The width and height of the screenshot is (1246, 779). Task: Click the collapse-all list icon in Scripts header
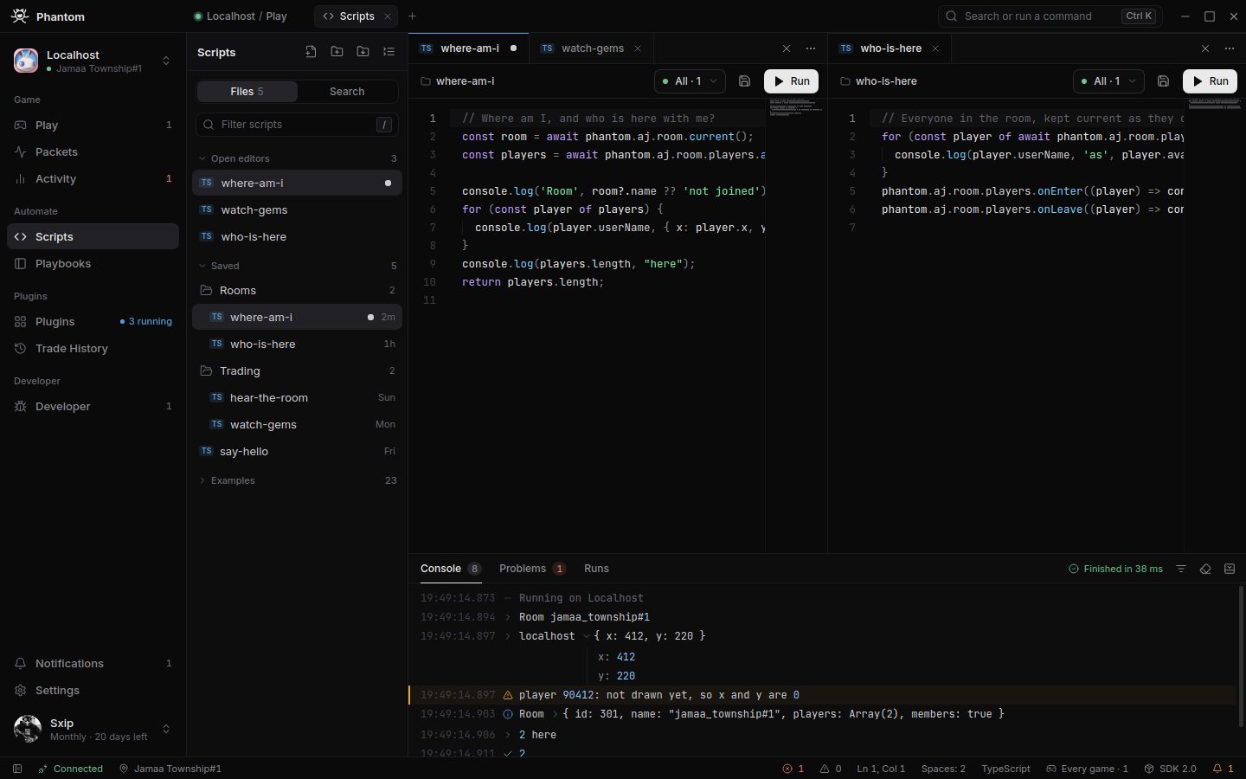pyautogui.click(x=389, y=52)
